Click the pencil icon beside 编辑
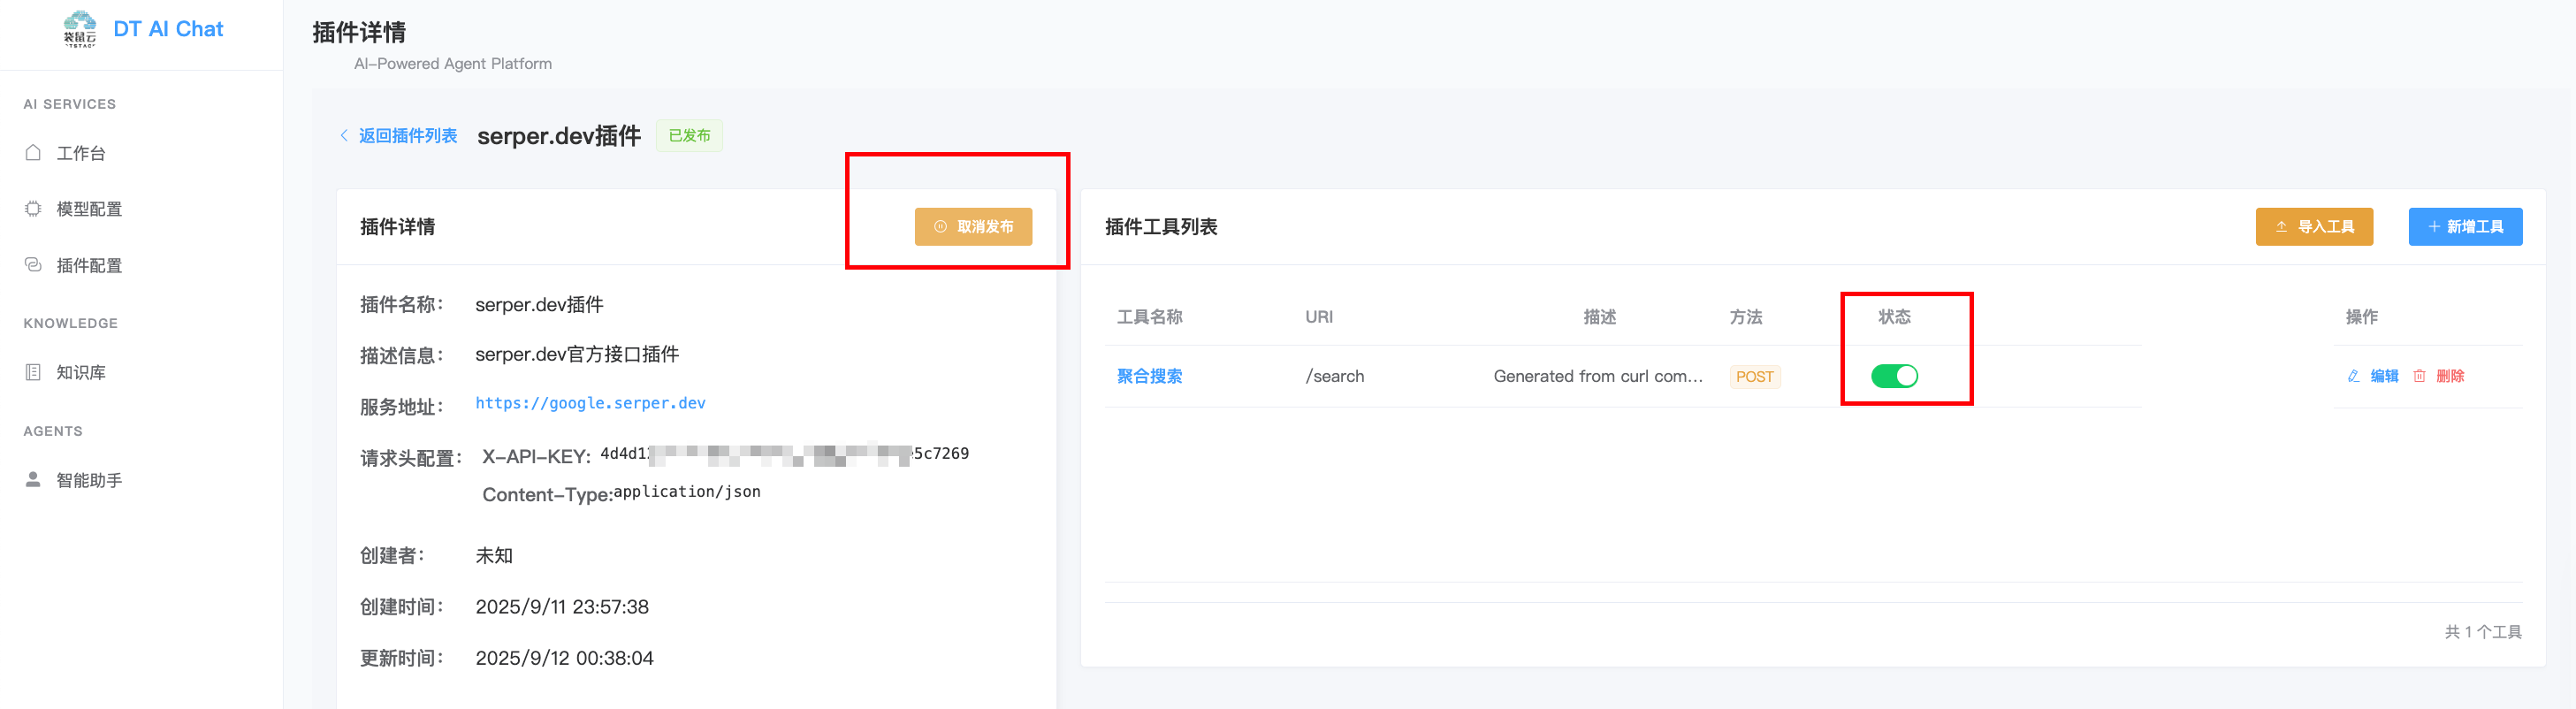Screen dimensions: 2576x709 coord(2353,376)
